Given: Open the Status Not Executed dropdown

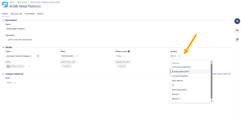Looking at the screenshot, I should pos(69,56).
